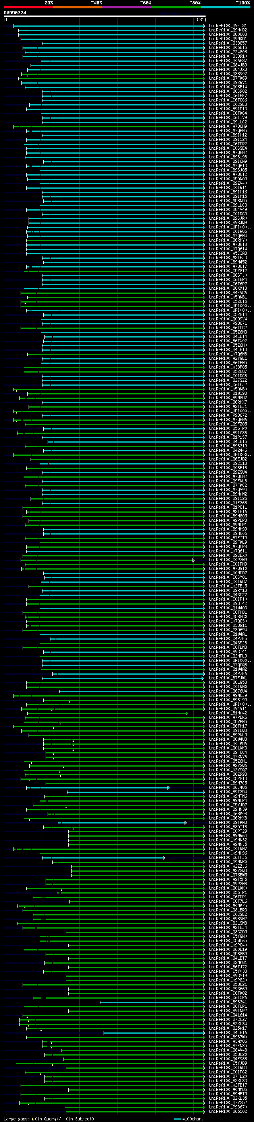
Task: Open hit UniRef100_P24806
Action: [x=228, y=52]
